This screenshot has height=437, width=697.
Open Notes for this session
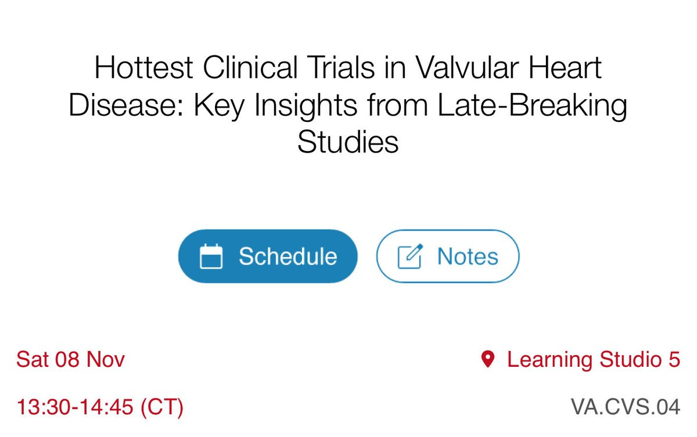pos(447,257)
